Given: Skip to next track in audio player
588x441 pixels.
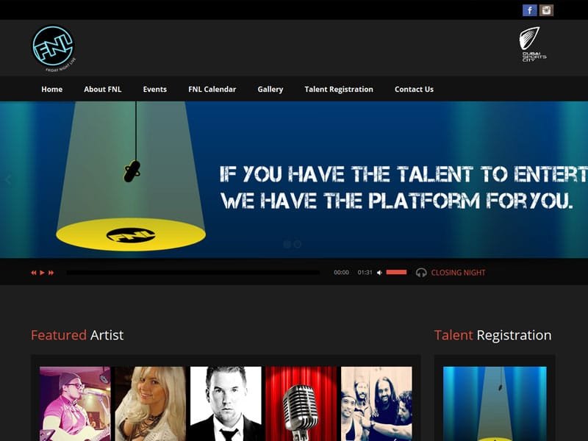Looking at the screenshot, I should pos(51,273).
